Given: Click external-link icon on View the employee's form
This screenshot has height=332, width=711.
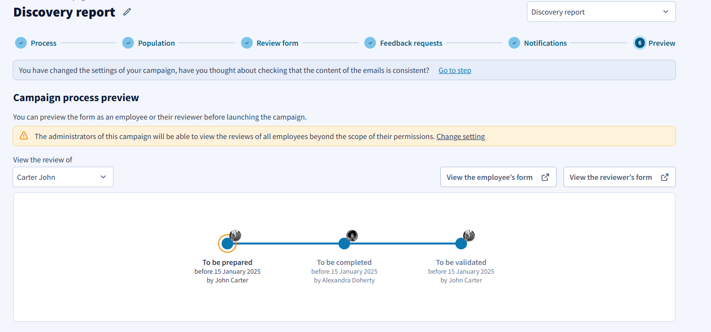Looking at the screenshot, I should [545, 177].
